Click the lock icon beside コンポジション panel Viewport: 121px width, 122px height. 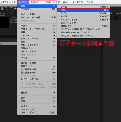click(x=111, y=13)
